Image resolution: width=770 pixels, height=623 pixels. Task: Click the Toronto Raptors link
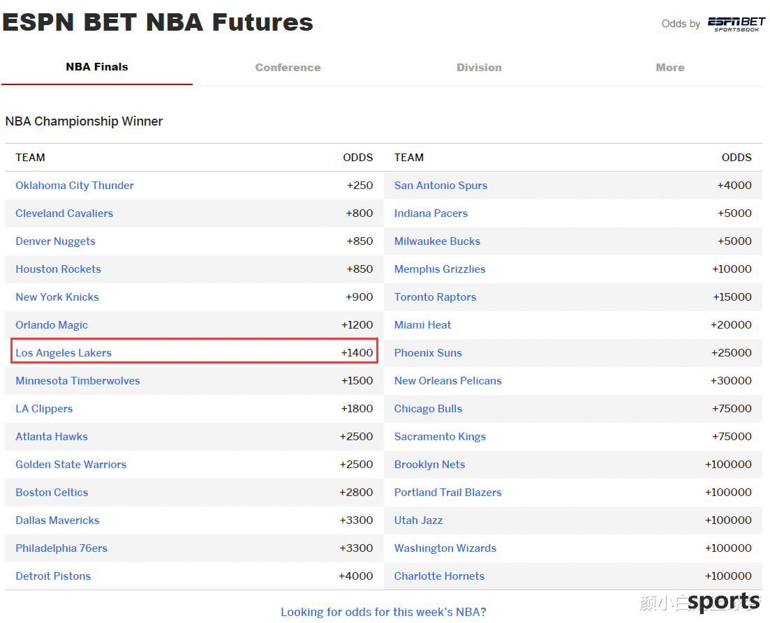pos(436,297)
